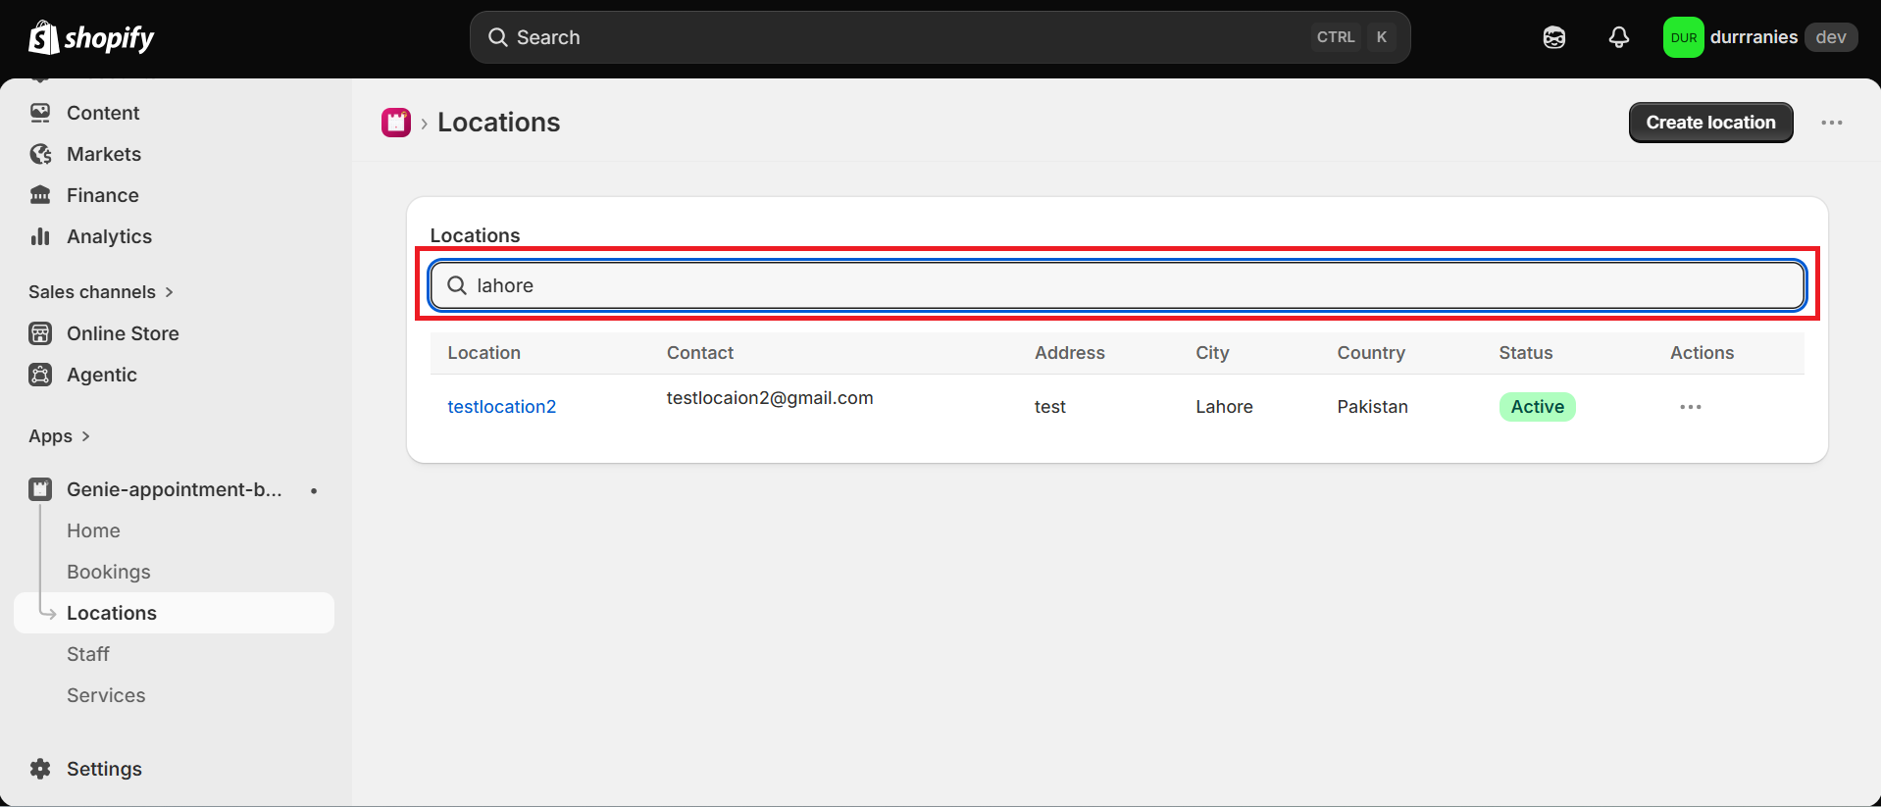The height and width of the screenshot is (807, 1881).
Task: Expand the Apps section
Action: click(60, 436)
